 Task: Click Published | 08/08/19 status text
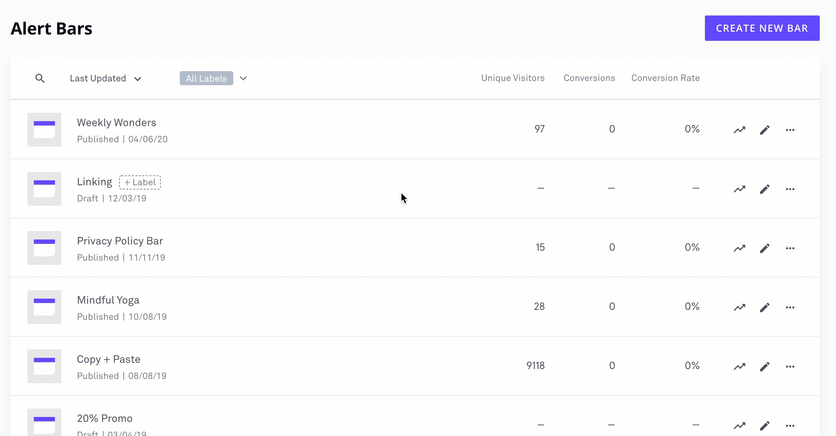[x=122, y=376]
